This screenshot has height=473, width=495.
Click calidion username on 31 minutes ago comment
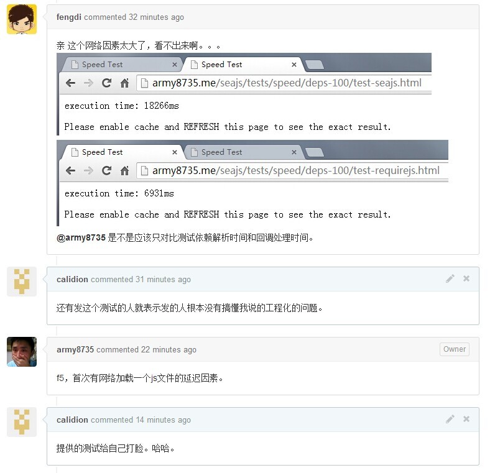[72, 279]
